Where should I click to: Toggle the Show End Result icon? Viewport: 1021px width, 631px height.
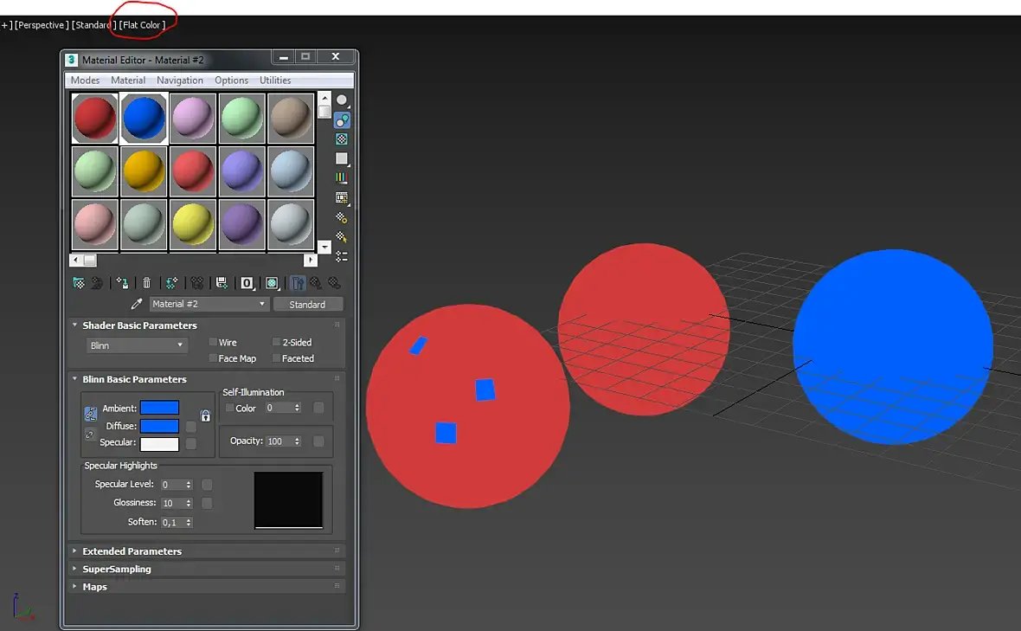pos(298,283)
